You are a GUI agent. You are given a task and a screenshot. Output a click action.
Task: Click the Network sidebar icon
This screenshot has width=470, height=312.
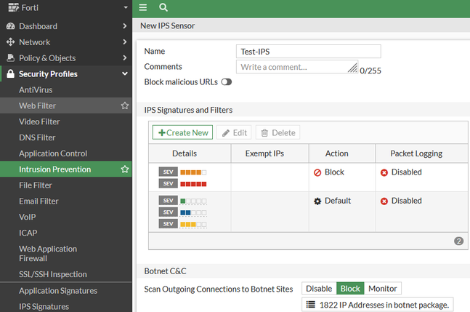[x=11, y=42]
